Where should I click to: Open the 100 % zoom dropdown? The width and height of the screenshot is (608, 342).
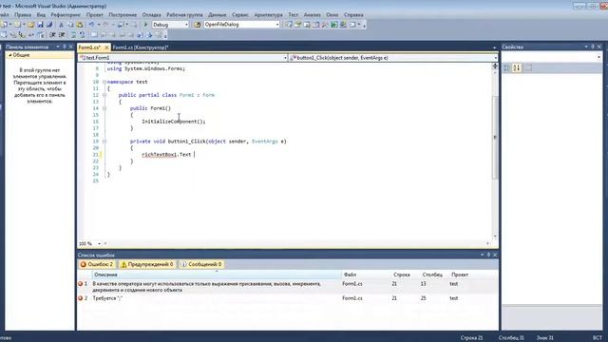click(x=99, y=243)
